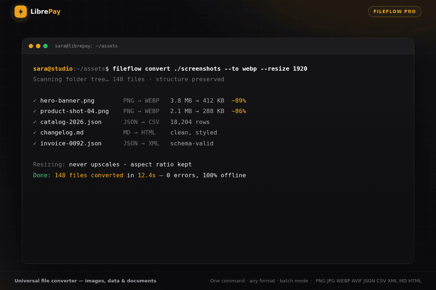The width and height of the screenshot is (436, 290).
Task: Select file name invoice-0092.json
Action: (71, 143)
